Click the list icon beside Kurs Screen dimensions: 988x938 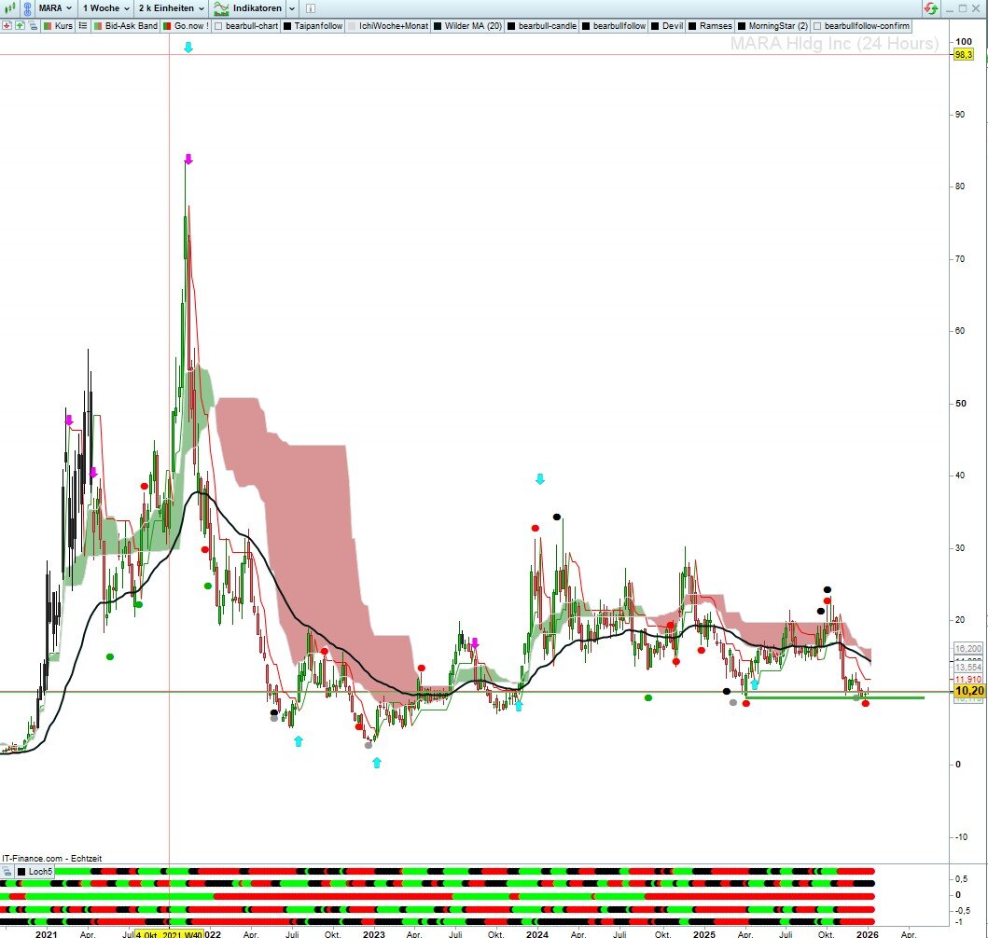(83, 26)
